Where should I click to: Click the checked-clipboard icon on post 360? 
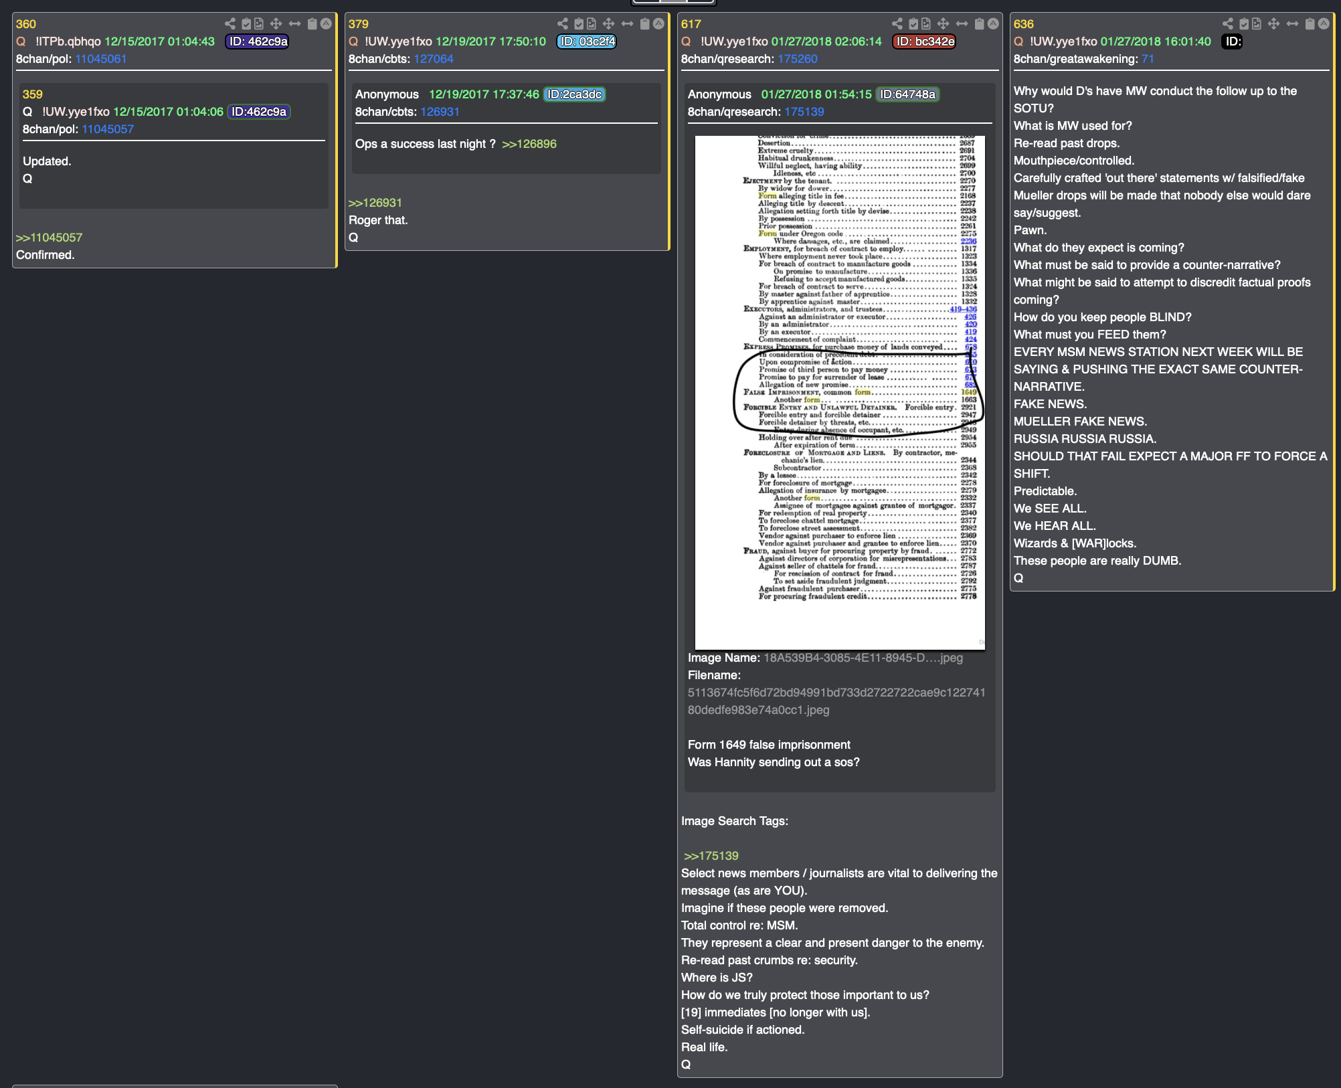246,23
